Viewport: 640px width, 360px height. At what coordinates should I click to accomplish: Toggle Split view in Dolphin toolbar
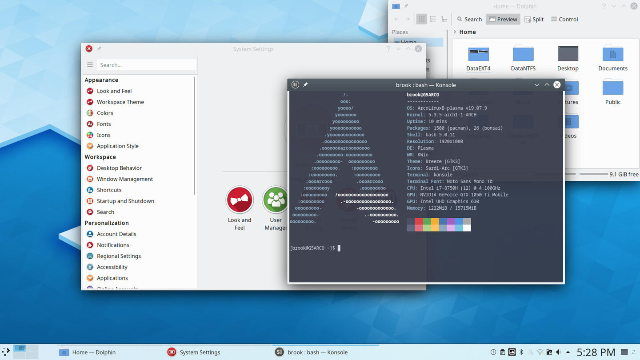tap(534, 19)
